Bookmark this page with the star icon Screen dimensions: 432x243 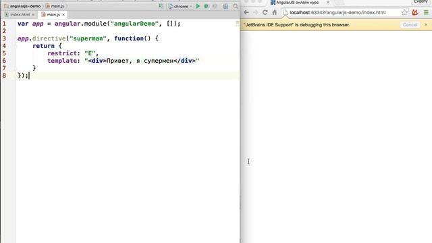pyautogui.click(x=404, y=12)
